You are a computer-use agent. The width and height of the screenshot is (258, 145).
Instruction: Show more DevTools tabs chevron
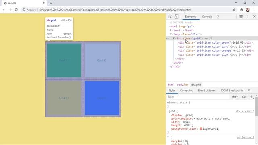(x=218, y=17)
